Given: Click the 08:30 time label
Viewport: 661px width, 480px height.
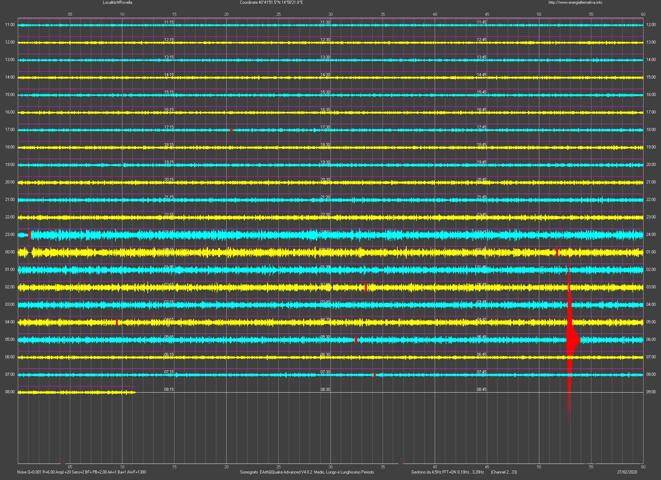Looking at the screenshot, I should pyautogui.click(x=325, y=389).
